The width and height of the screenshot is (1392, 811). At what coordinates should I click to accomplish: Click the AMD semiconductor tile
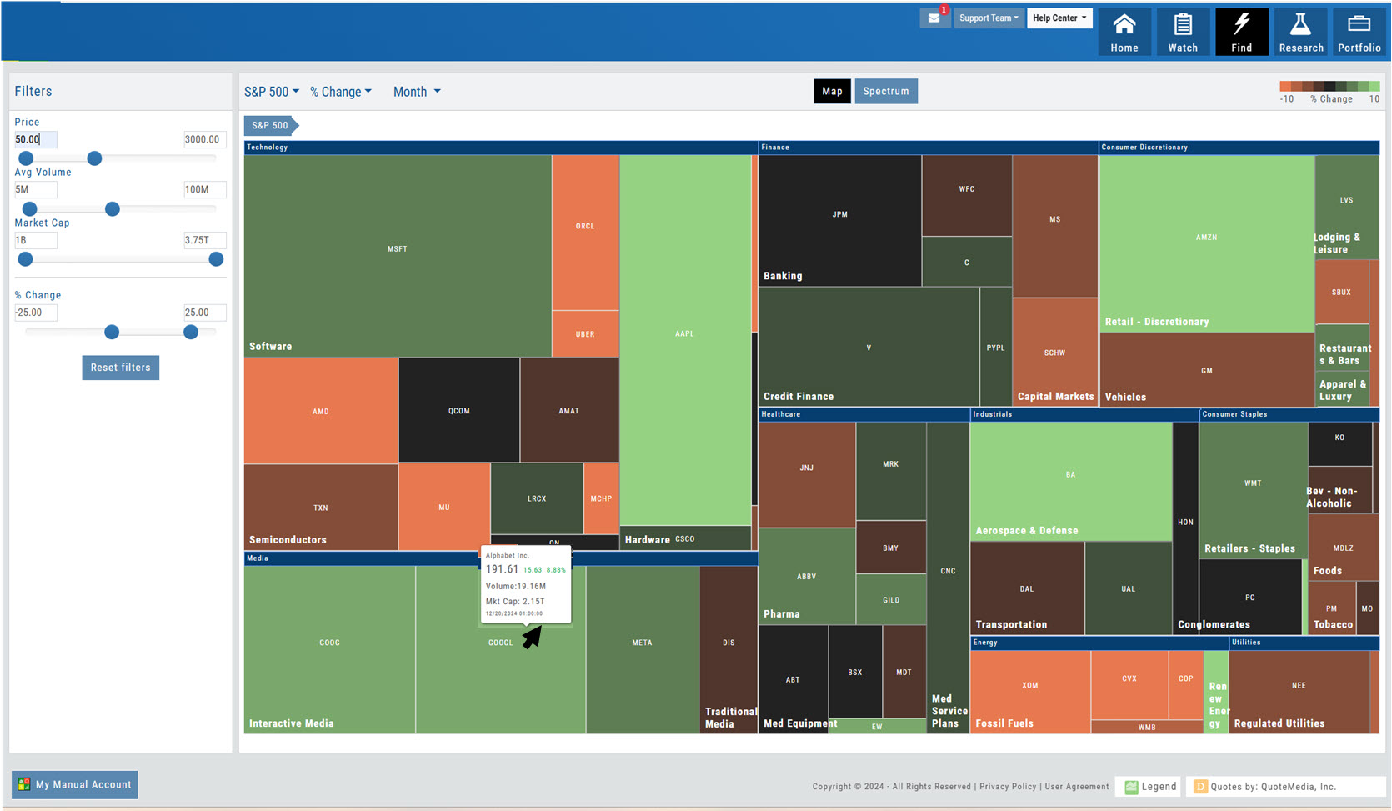click(x=321, y=411)
